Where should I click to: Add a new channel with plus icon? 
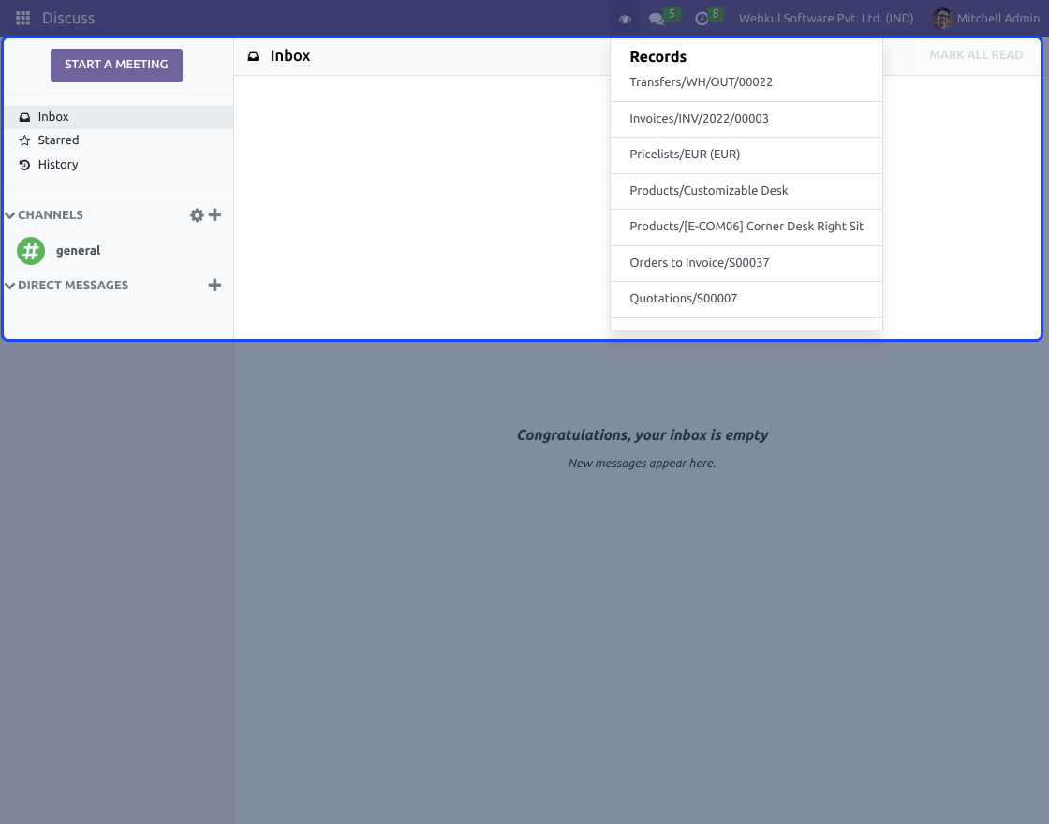pyautogui.click(x=214, y=214)
